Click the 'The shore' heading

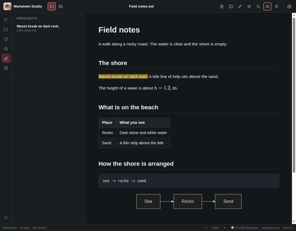click(113, 63)
